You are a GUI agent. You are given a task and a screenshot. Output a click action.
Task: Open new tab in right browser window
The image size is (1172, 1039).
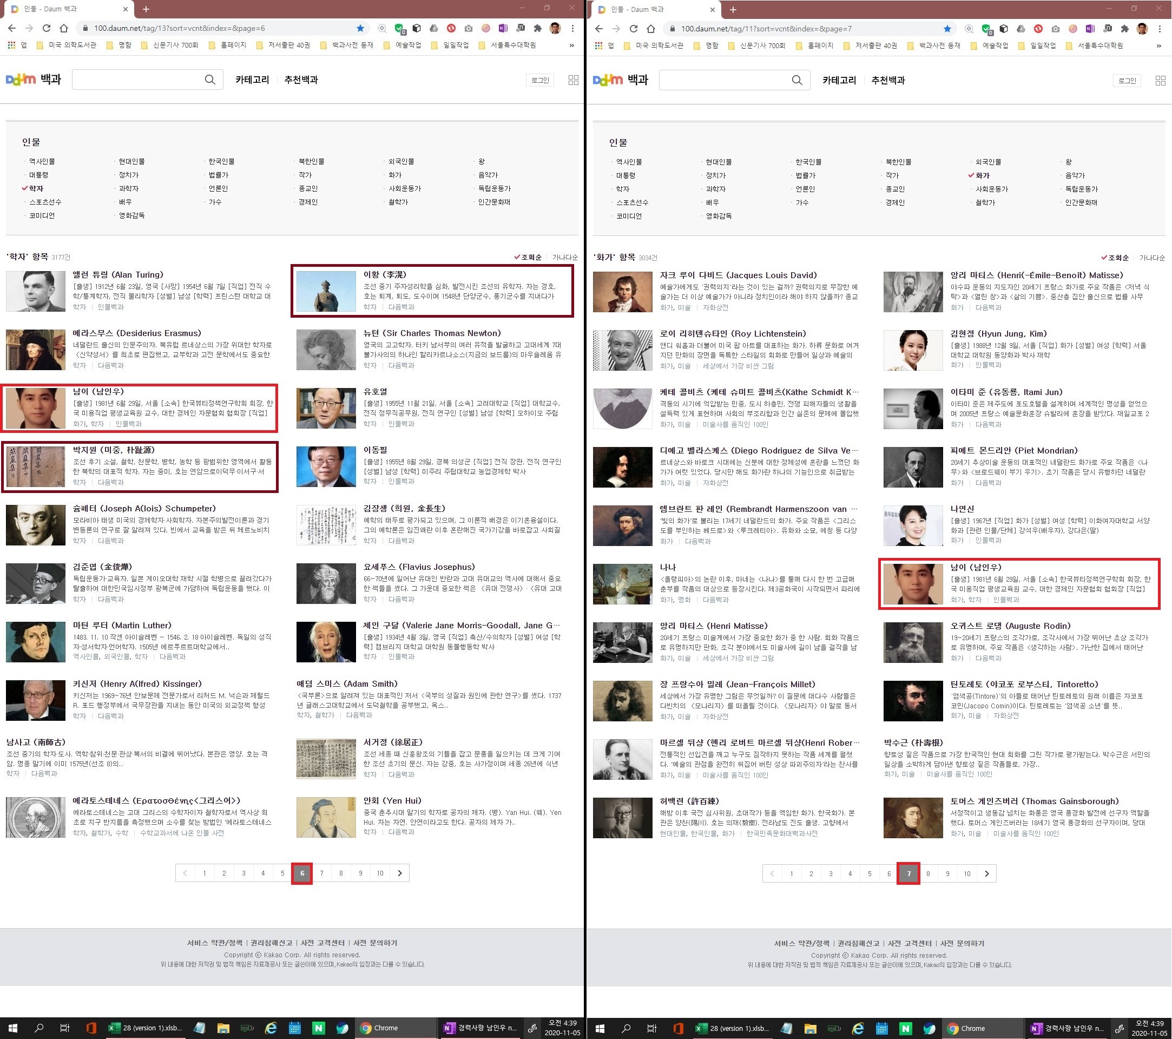point(733,9)
